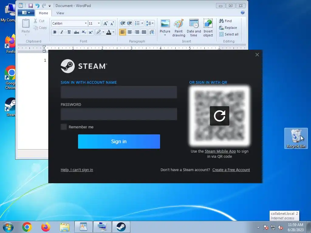Insert Paint drawing in WordPad
Viewport: 311px width, 233px height.
pyautogui.click(x=179, y=28)
